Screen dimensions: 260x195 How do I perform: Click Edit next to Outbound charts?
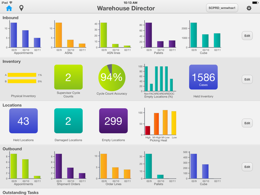pyautogui.click(x=247, y=167)
